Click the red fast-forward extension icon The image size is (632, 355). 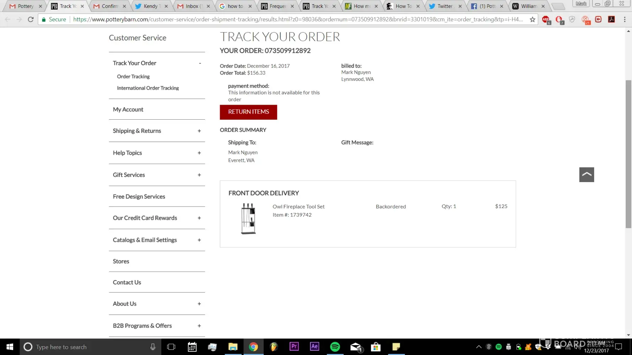599,20
